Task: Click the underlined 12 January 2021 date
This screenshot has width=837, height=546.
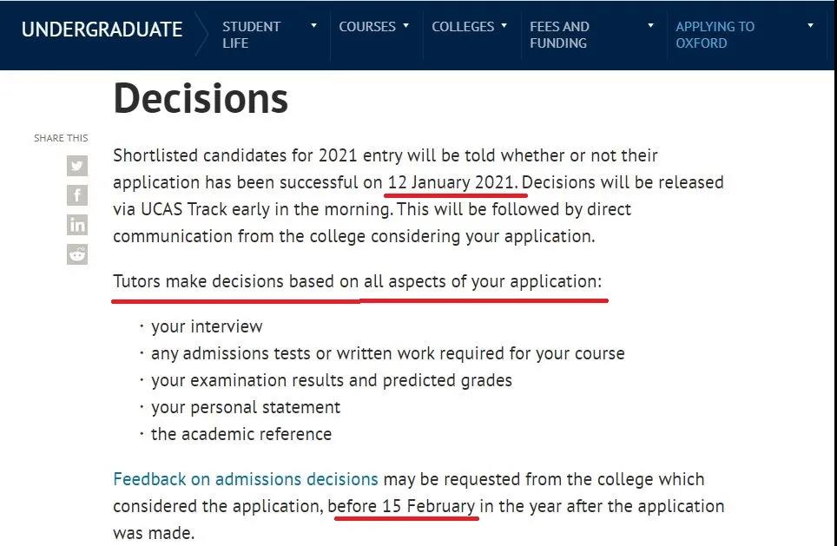Action: [x=452, y=182]
